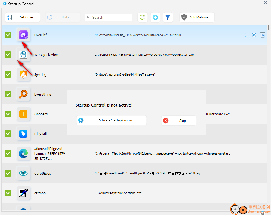Click the CareUEyes Pro command path

[147, 173]
